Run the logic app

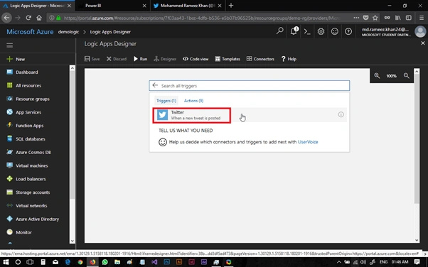(140, 59)
